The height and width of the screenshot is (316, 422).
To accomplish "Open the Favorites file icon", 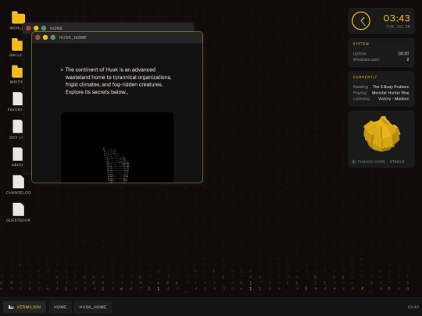I will pyautogui.click(x=17, y=99).
